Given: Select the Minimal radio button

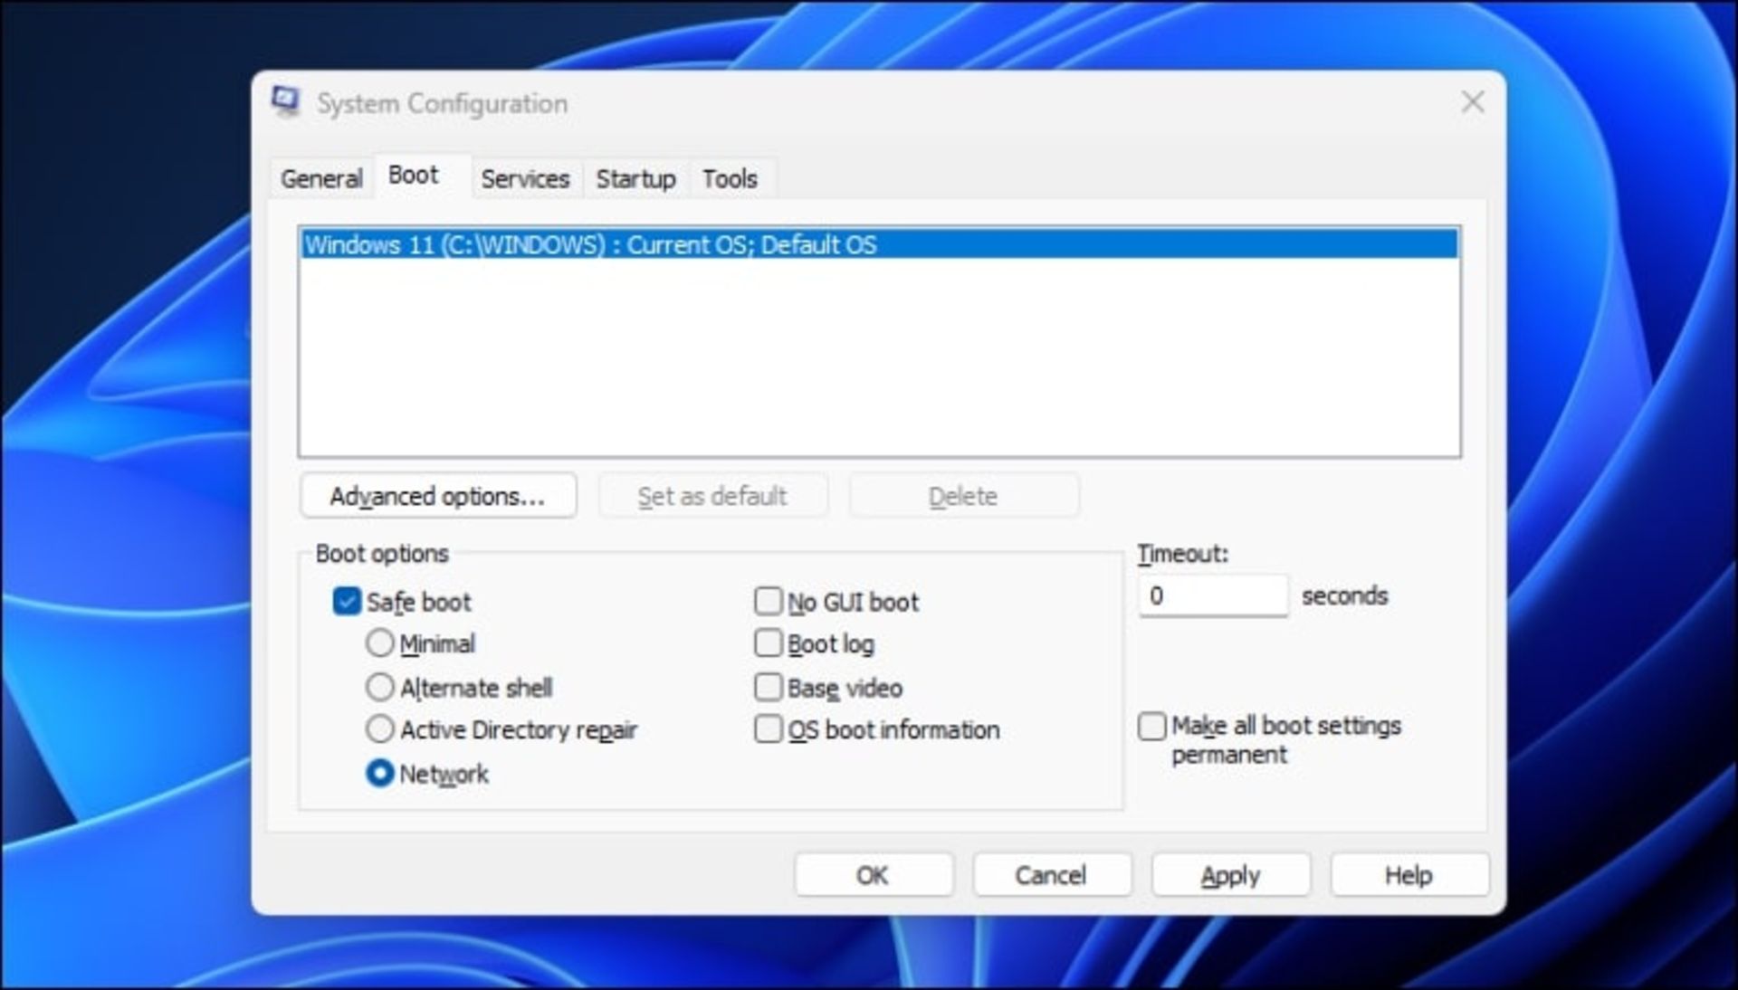Looking at the screenshot, I should tap(379, 644).
